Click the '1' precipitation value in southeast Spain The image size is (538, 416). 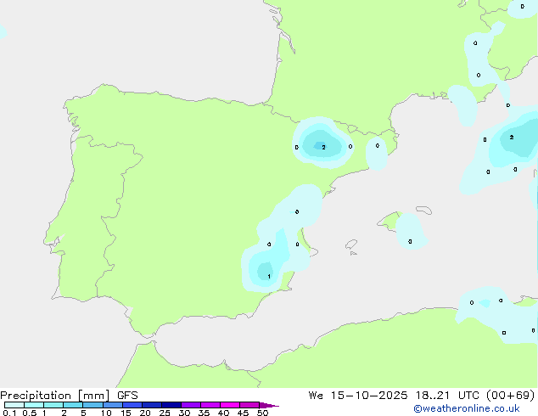click(269, 276)
